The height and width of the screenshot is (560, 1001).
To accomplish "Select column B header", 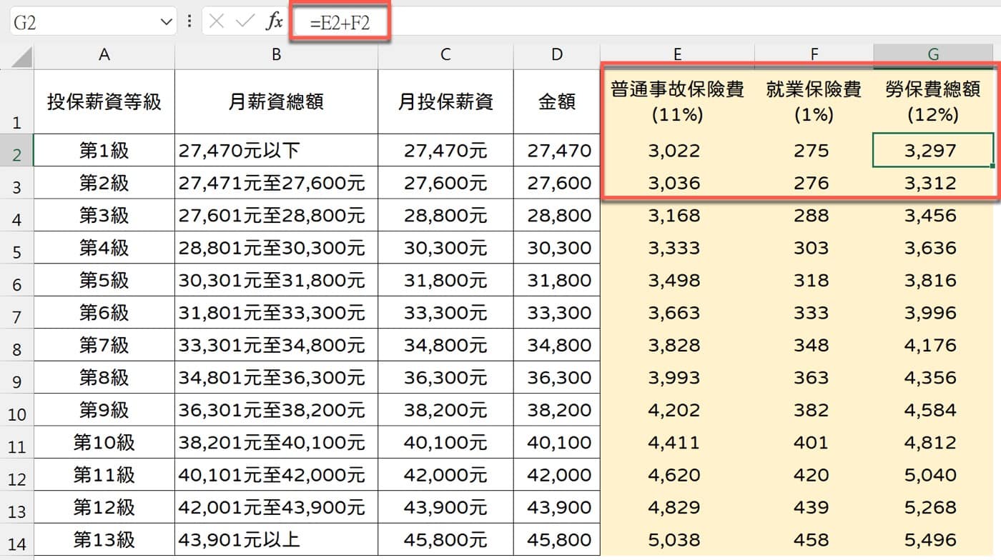I will (276, 55).
